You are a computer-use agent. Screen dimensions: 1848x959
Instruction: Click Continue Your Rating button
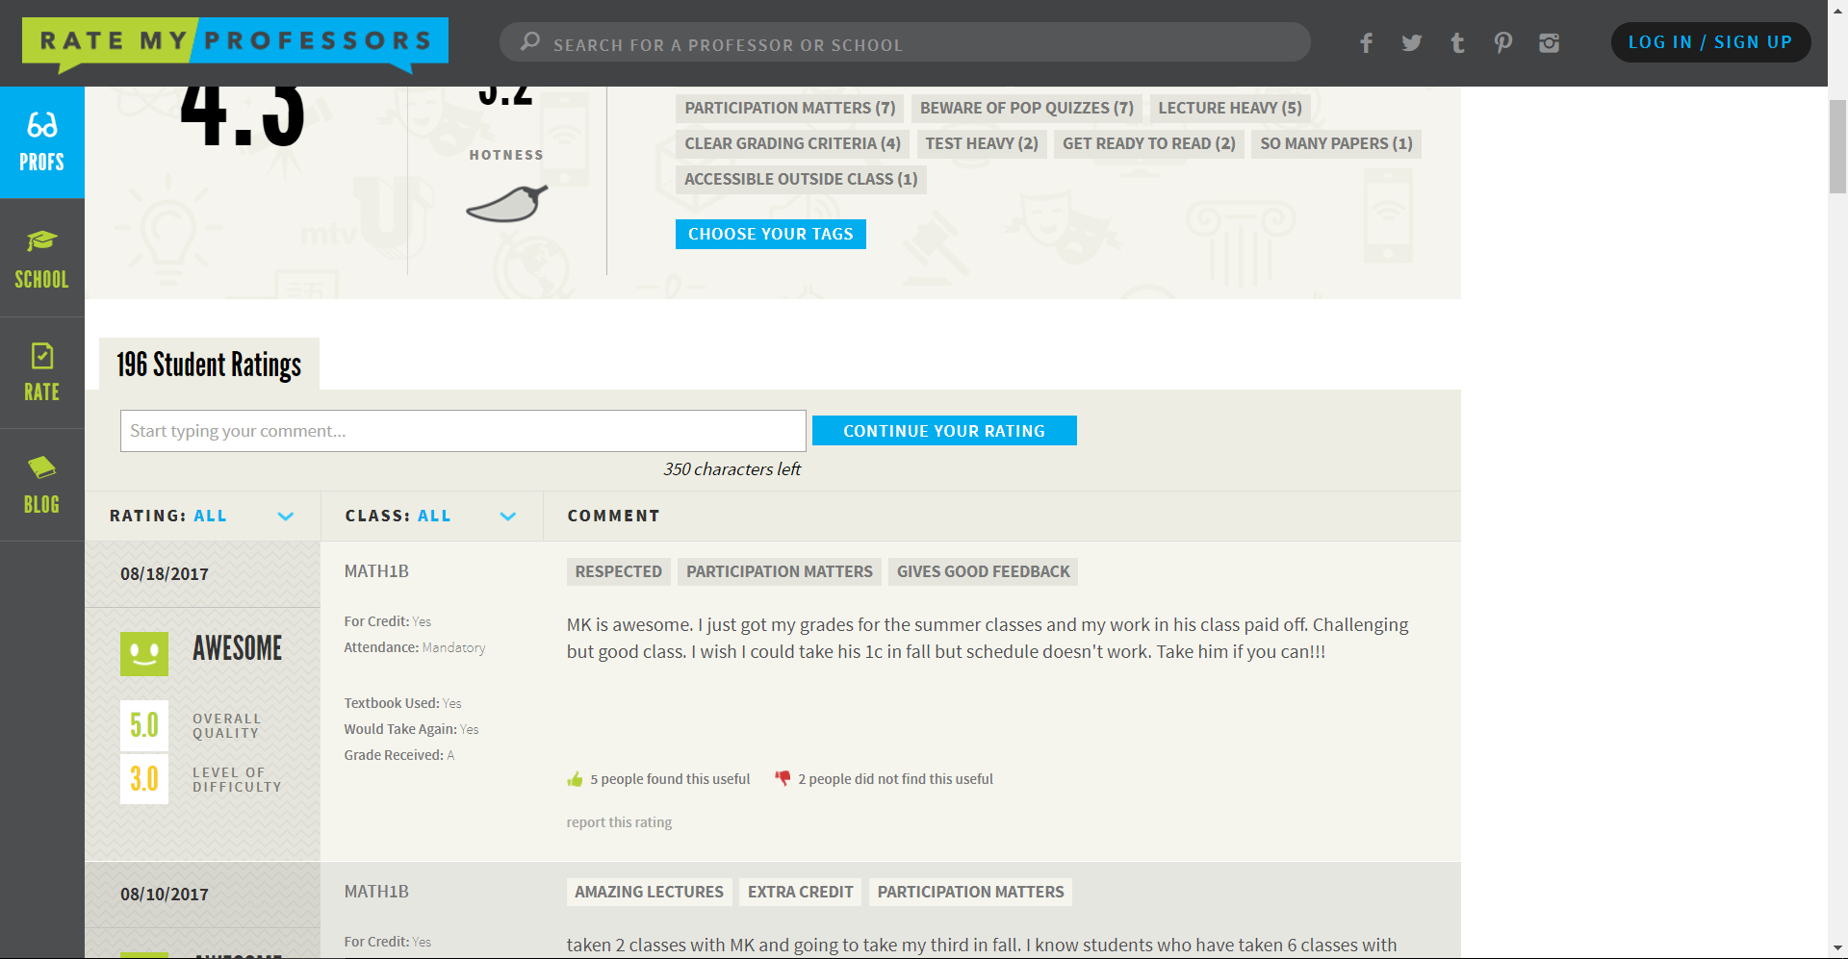tap(944, 431)
